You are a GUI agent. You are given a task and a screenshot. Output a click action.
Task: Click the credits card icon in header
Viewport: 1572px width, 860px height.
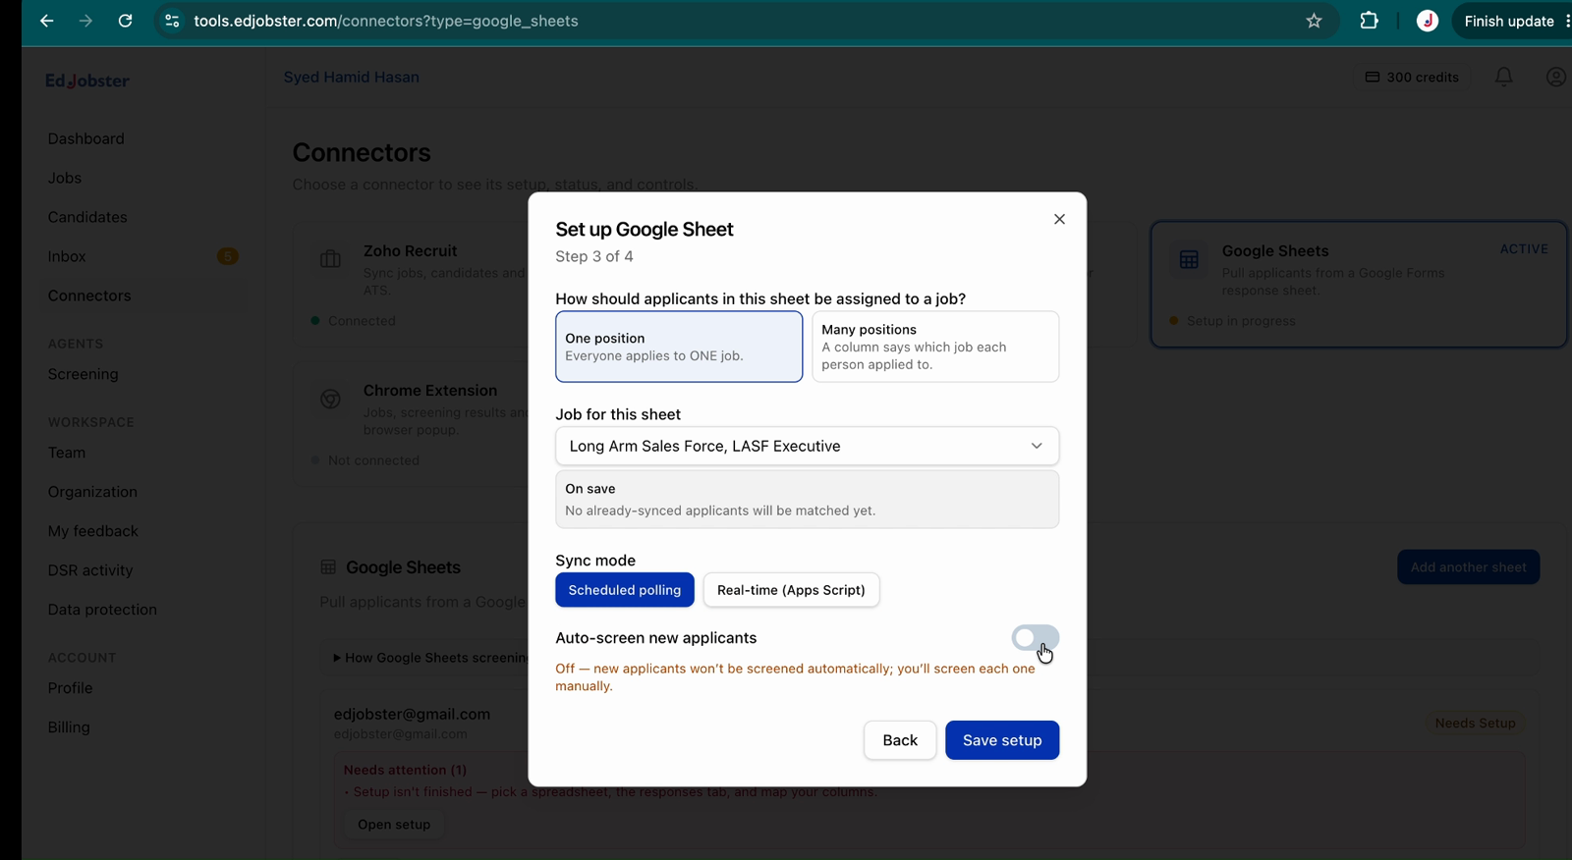[x=1373, y=77]
